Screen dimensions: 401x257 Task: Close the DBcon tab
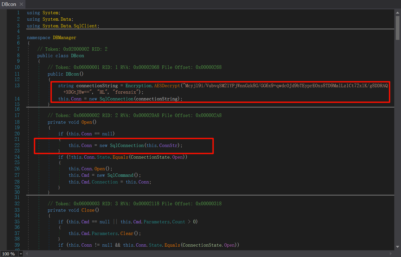point(21,4)
